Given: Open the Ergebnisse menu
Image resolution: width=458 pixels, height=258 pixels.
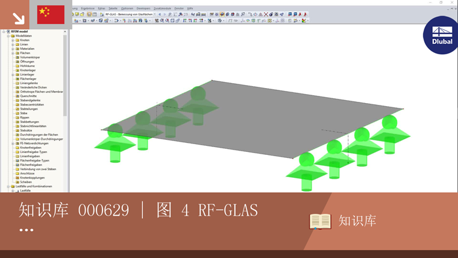Looking at the screenshot, I should coord(87,8).
